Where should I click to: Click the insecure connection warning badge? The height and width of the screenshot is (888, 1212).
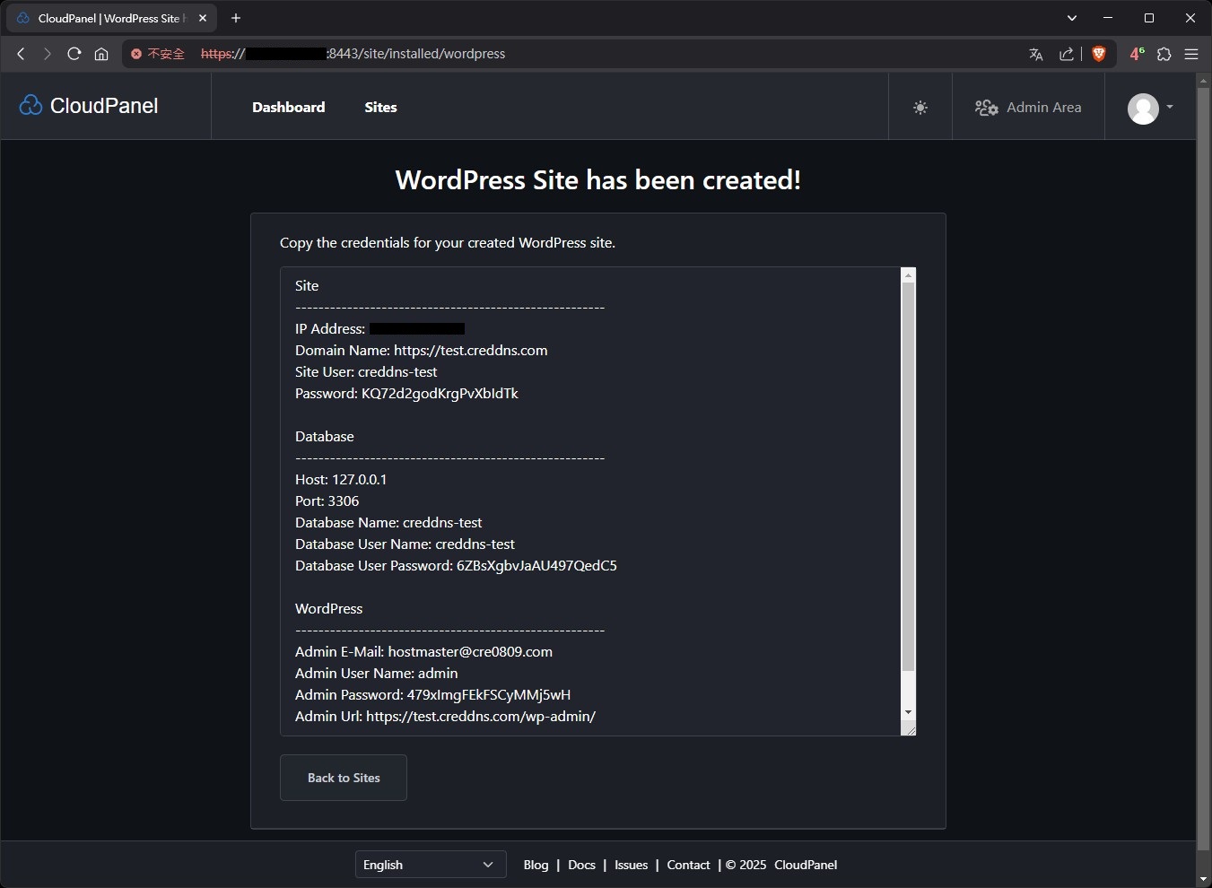158,54
